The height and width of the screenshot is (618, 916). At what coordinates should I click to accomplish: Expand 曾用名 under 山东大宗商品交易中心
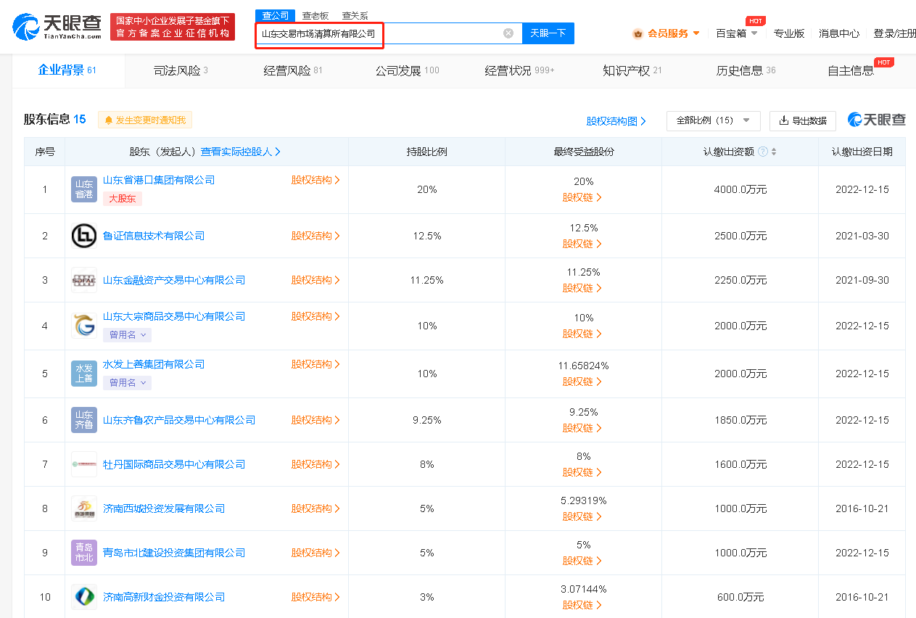pyautogui.click(x=128, y=334)
